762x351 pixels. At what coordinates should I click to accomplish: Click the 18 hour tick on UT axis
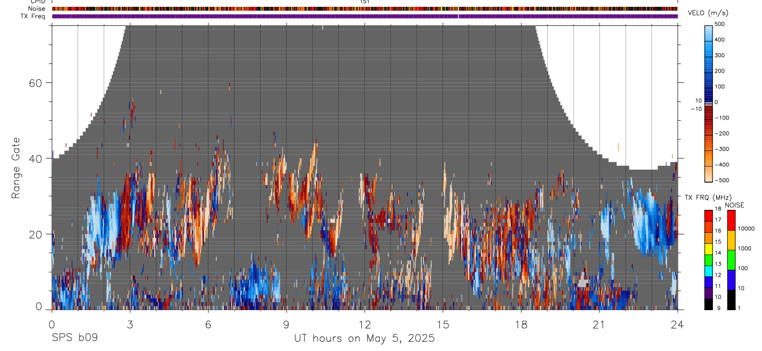521,324
